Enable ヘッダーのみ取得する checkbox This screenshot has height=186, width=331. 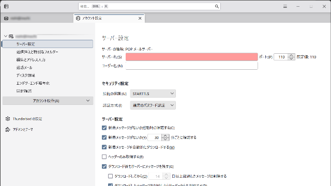[x=104, y=157]
